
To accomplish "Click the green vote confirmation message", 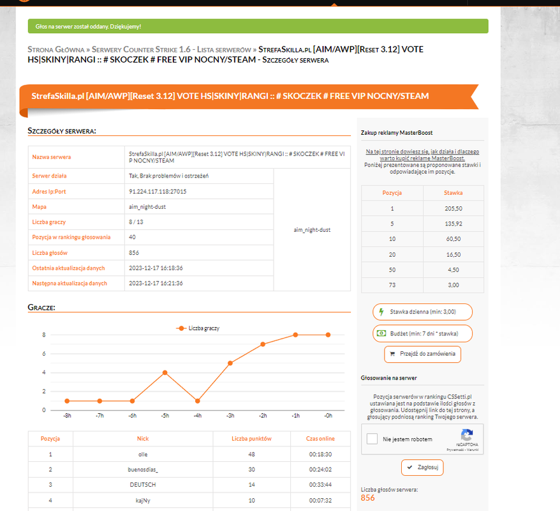I will [258, 26].
